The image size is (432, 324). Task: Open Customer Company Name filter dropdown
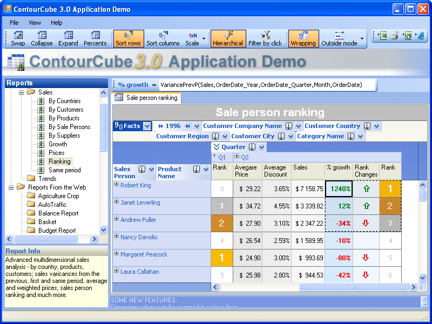298,126
